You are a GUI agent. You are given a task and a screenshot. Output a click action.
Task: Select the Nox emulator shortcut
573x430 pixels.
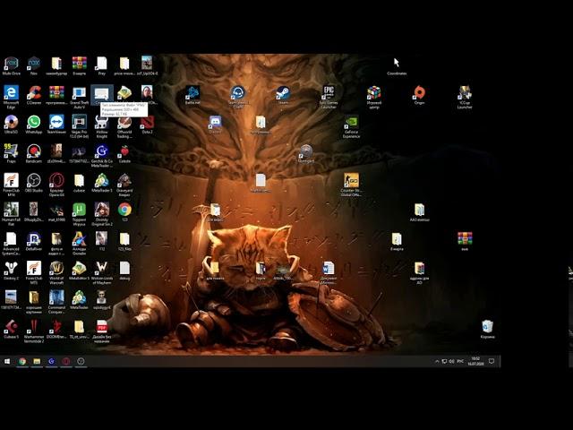coord(34,64)
